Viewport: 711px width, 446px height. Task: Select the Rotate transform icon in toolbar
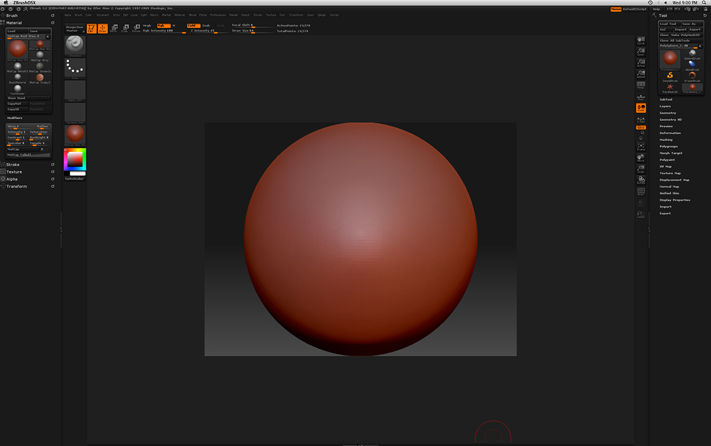[x=136, y=28]
